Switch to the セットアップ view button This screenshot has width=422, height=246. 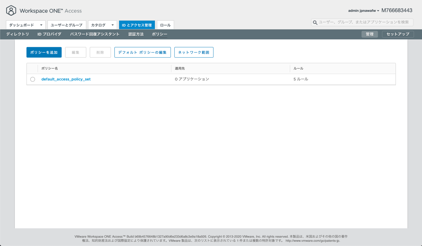[x=398, y=34]
